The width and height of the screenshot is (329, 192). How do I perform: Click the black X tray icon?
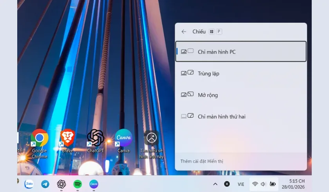(x=227, y=184)
